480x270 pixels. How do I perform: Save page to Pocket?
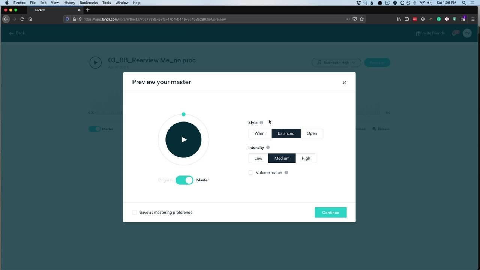(x=354, y=19)
